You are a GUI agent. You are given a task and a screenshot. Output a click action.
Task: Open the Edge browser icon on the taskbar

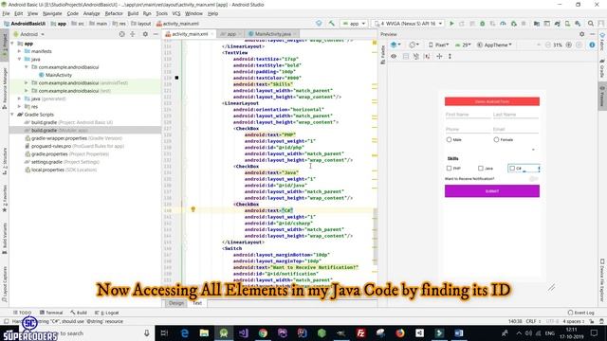(185, 332)
